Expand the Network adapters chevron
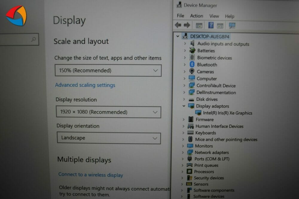The image size is (299, 199). click(x=183, y=152)
